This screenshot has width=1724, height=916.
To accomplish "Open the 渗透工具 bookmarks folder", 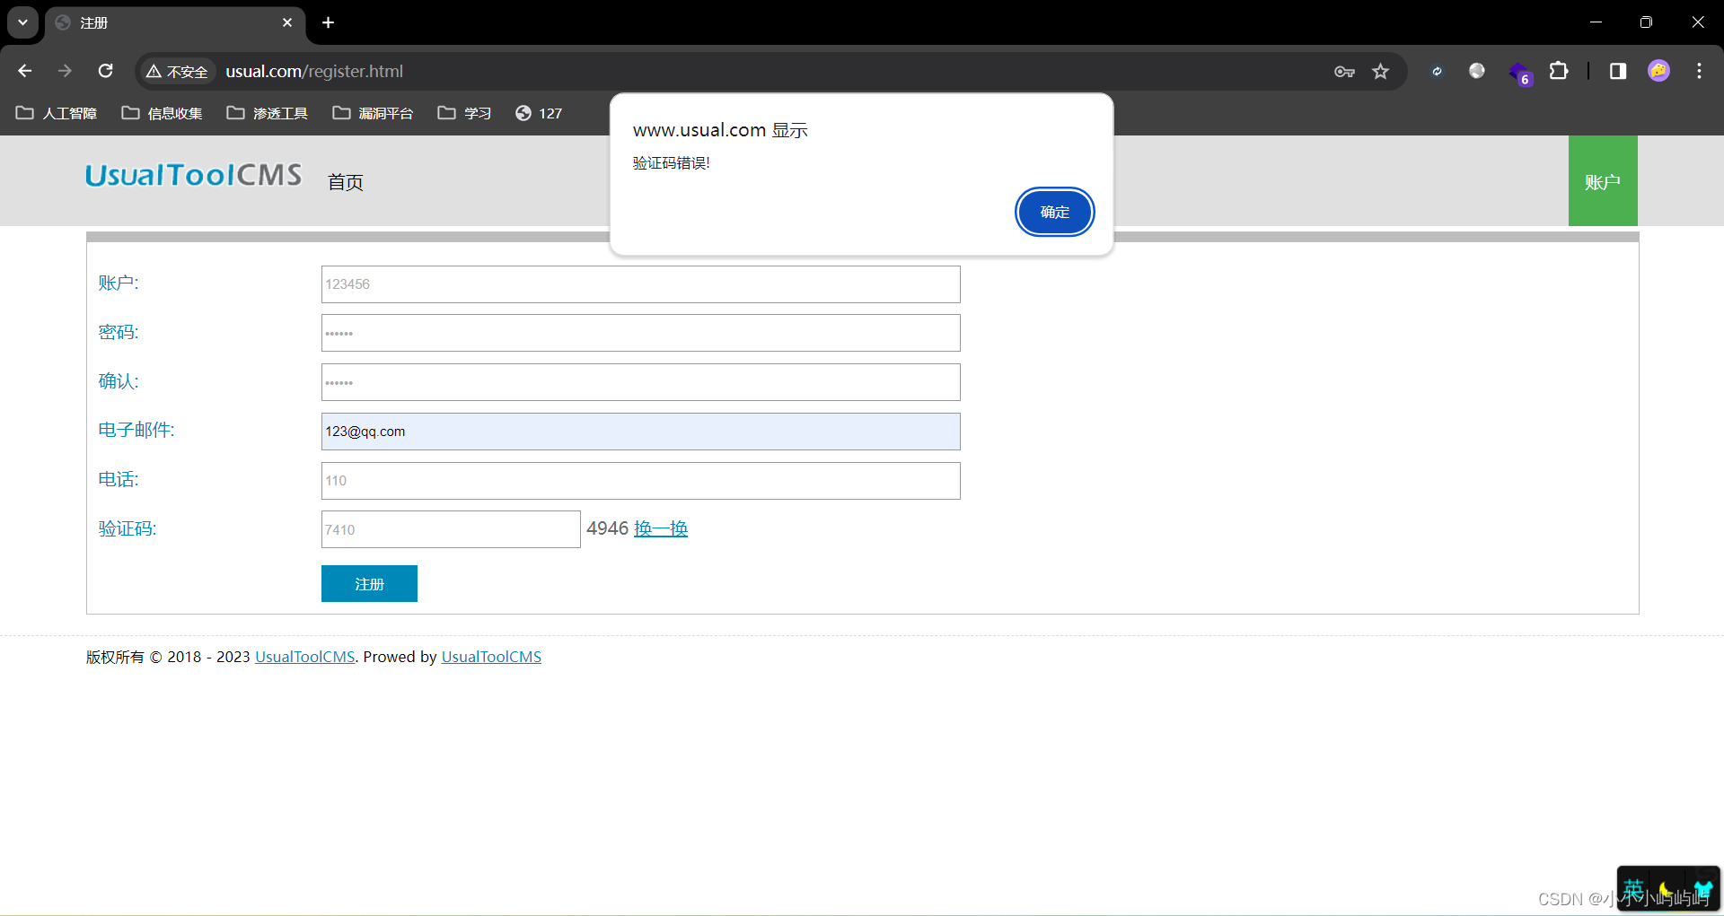I will (268, 113).
